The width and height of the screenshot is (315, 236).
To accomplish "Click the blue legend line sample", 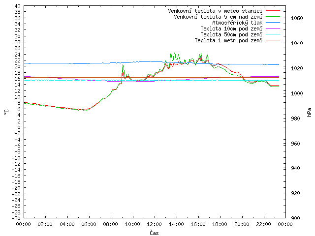I will [273, 23].
